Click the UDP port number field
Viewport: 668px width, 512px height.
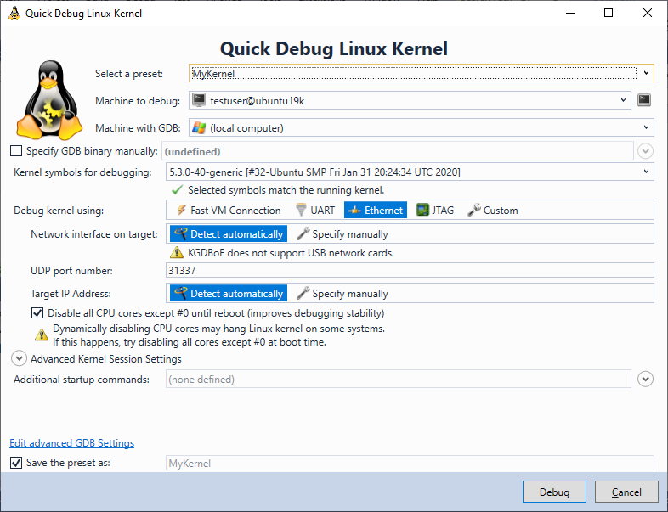(x=410, y=270)
